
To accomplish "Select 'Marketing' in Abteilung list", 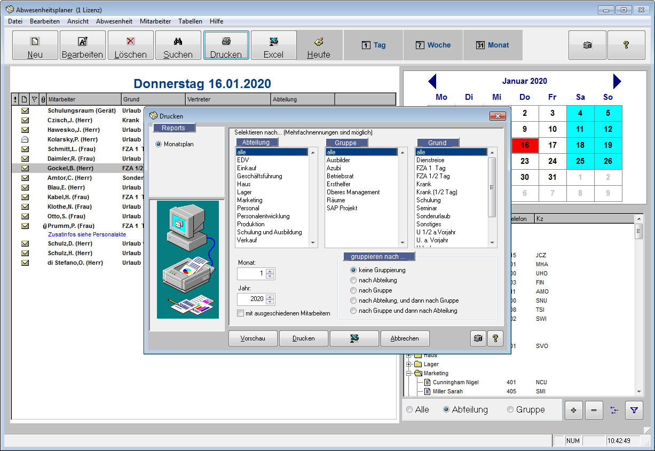I will 249,200.
